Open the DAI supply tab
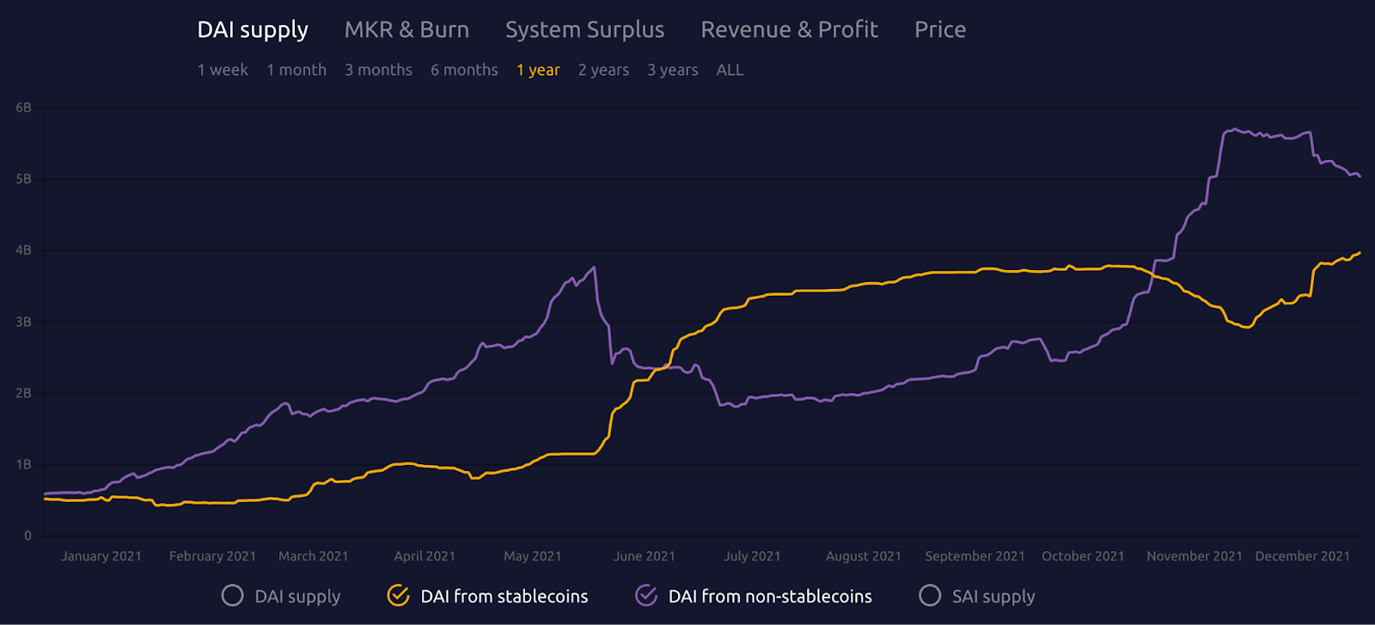 (x=253, y=30)
